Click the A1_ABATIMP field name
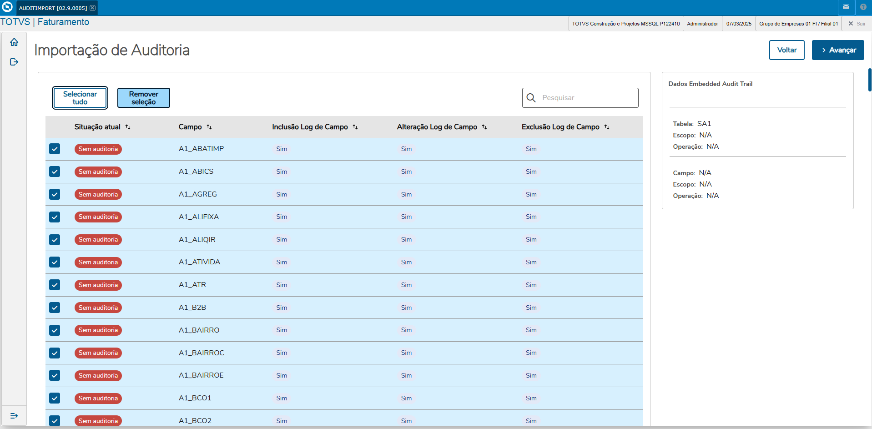 (x=201, y=149)
